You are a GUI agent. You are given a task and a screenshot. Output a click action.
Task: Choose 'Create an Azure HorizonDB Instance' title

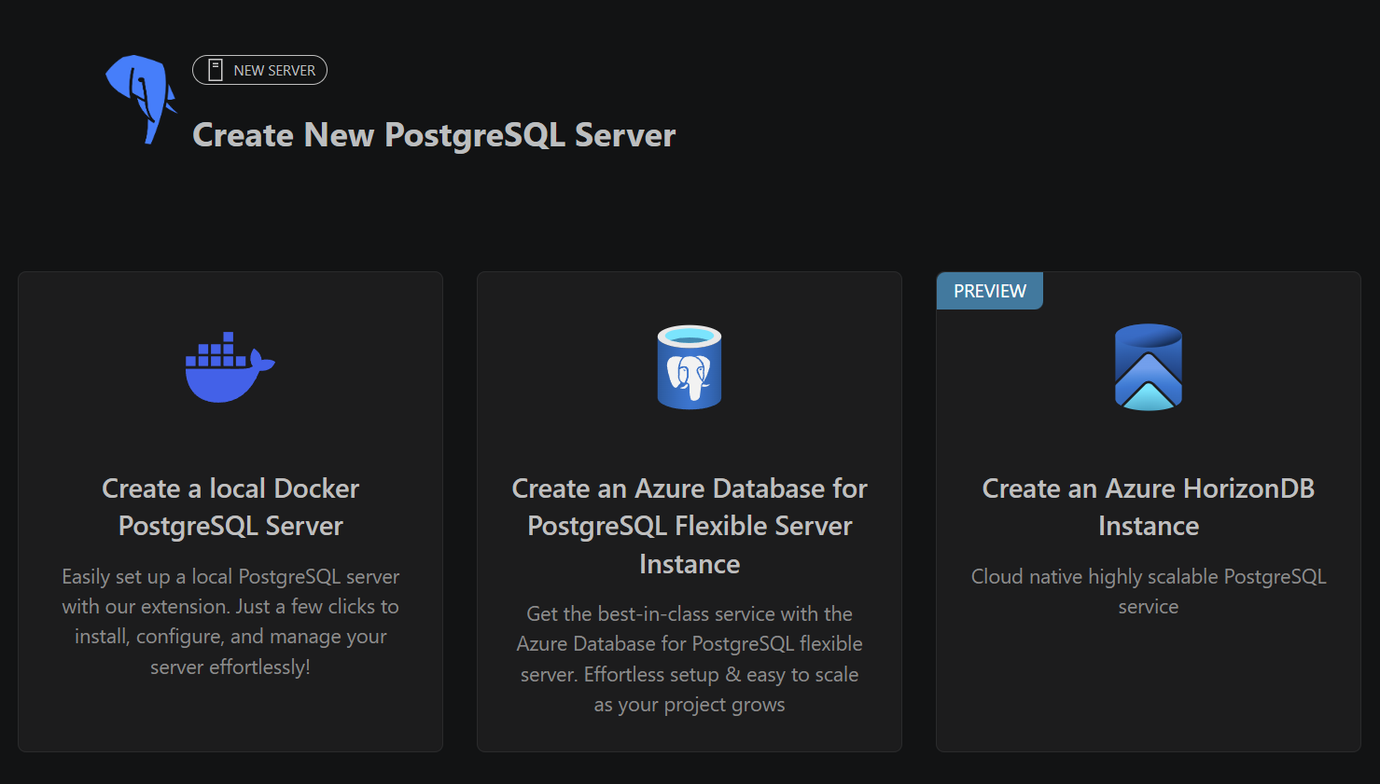[1149, 507]
